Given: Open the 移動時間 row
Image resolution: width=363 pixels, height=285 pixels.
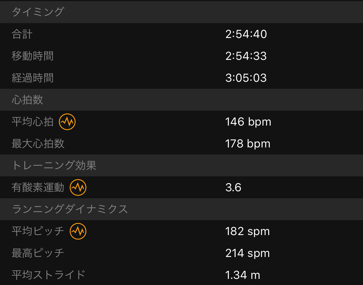Looking at the screenshot, I should [x=181, y=56].
